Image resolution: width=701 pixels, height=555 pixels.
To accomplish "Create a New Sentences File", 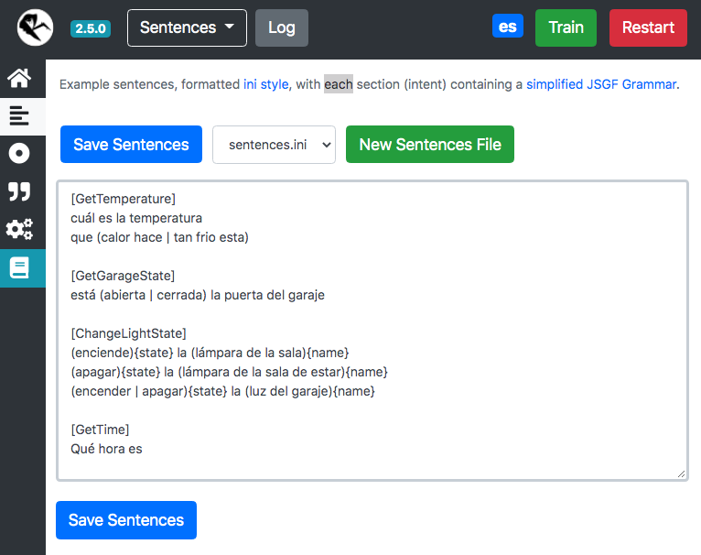I will (430, 145).
